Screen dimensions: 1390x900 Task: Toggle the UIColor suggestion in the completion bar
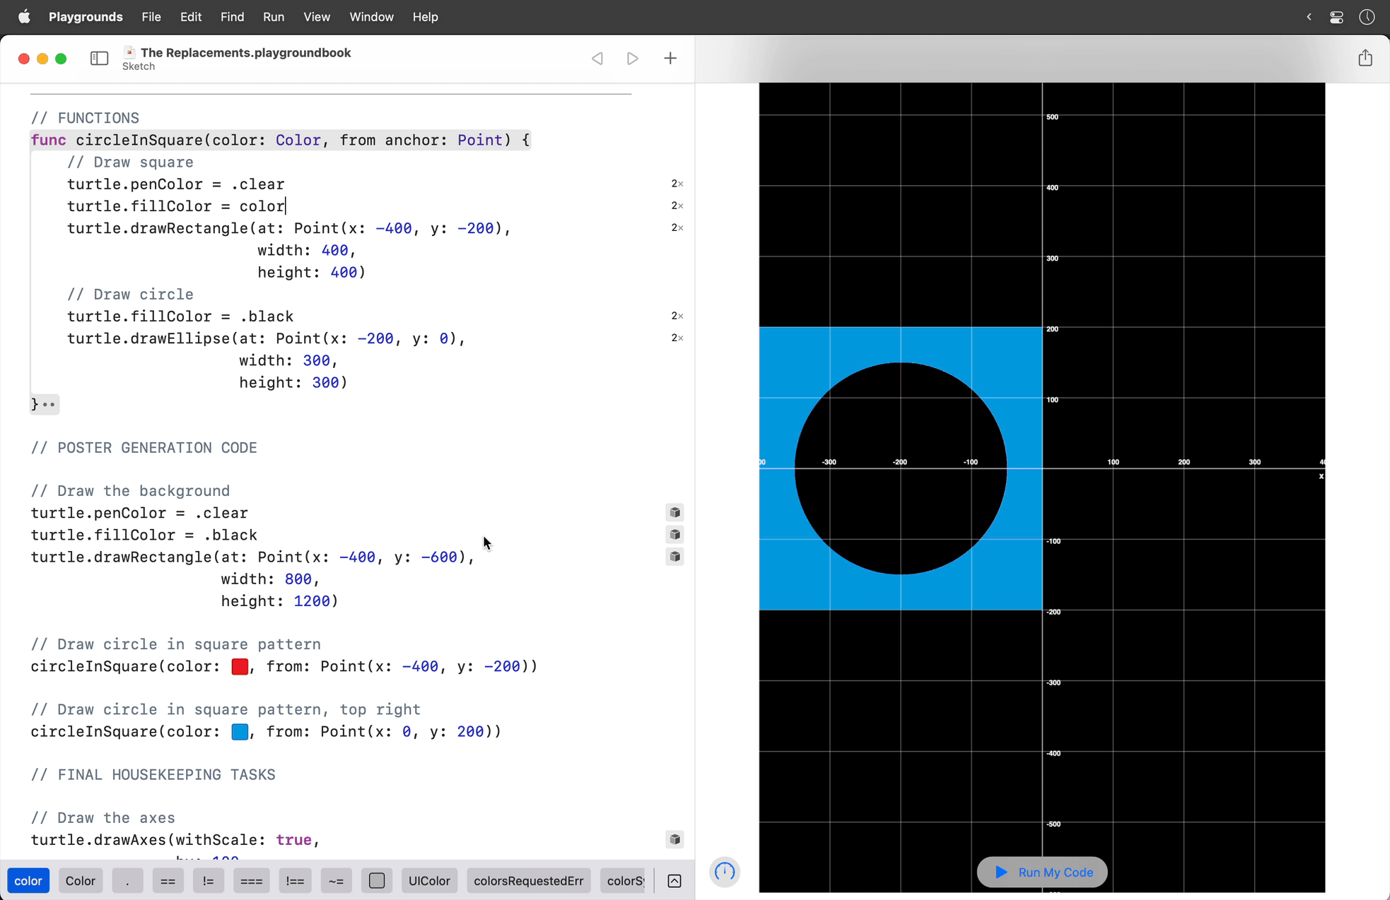pos(429,881)
